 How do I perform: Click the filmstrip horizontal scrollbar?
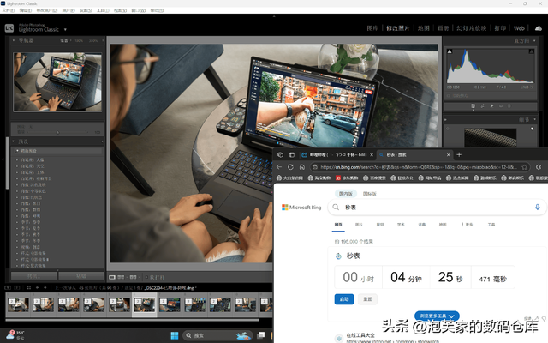(x=132, y=320)
